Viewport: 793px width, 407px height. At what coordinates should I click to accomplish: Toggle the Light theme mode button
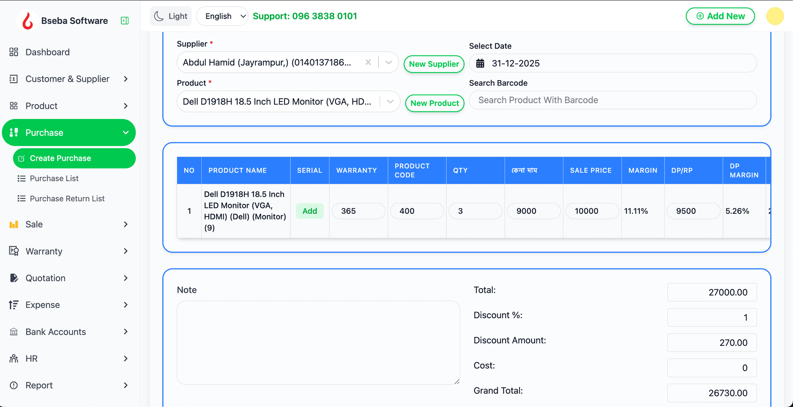171,16
